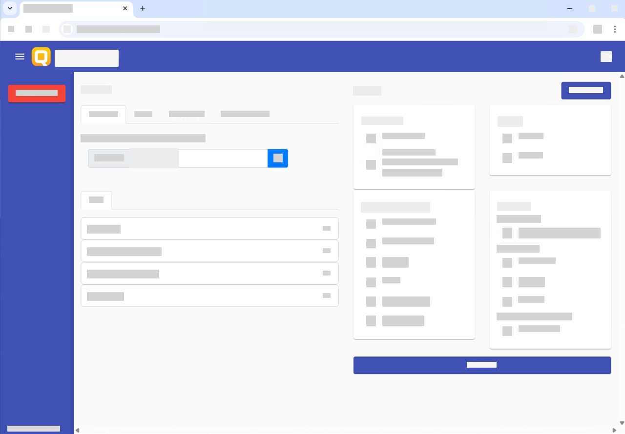Select the third tab in the tab row
625x434 pixels.
(187, 114)
